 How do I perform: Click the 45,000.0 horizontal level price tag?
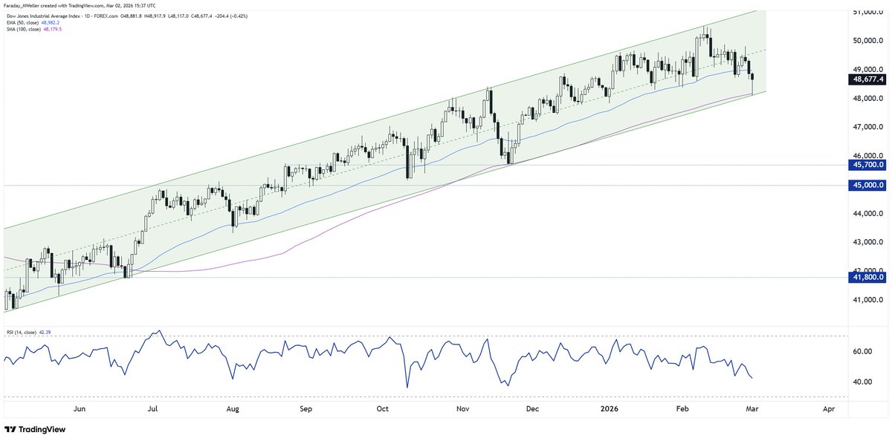click(867, 185)
